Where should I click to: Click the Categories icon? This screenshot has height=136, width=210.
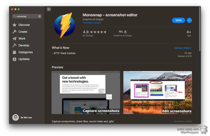tap(14, 52)
